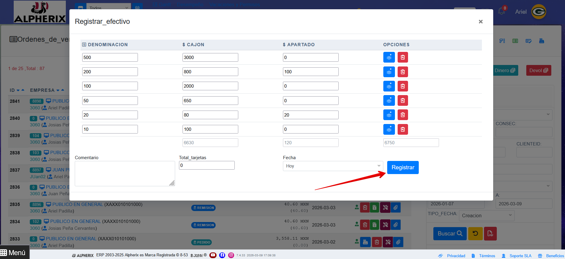565x259 pixels.
Task: Open the TIPO_FECHA Creacion dropdown
Action: click(487, 215)
